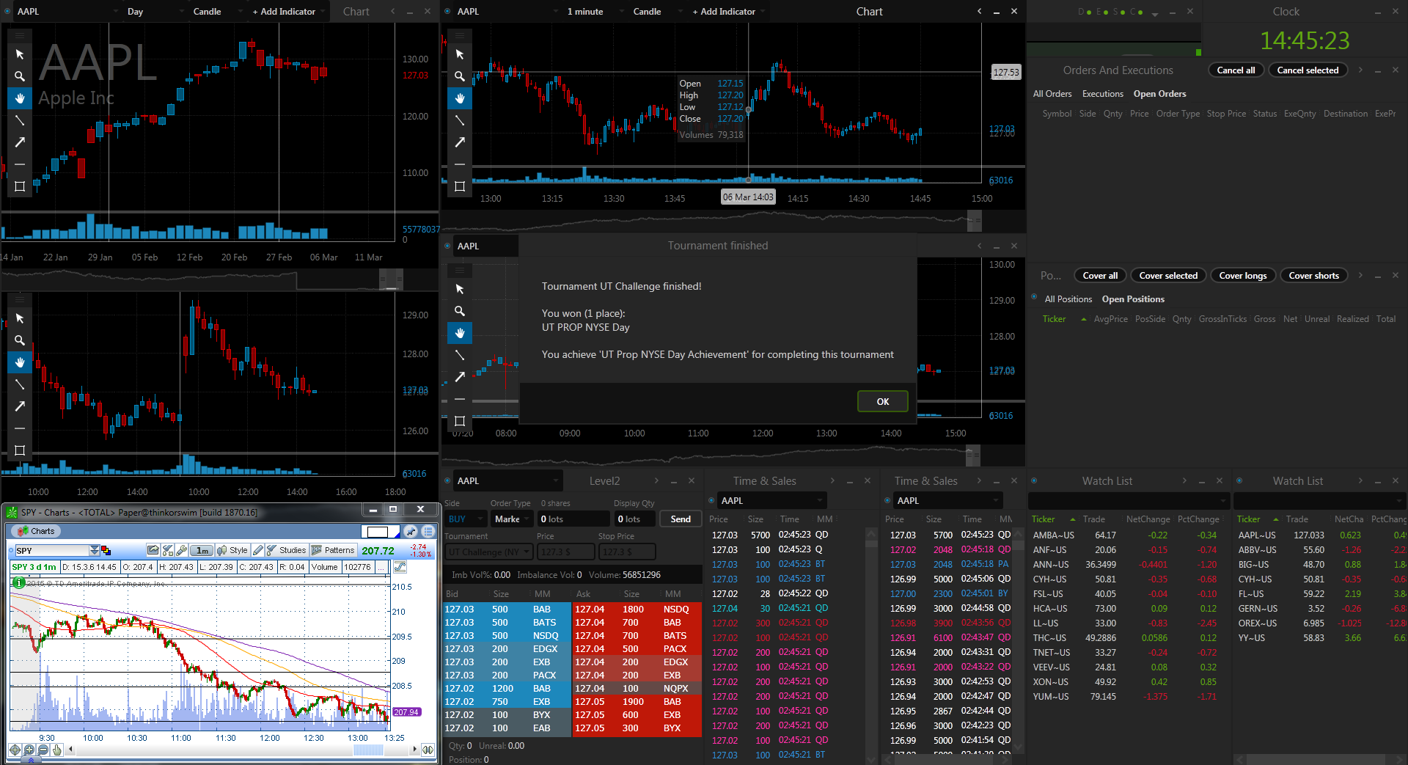The height and width of the screenshot is (765, 1408).
Task: Toggle link circle in first Time & Sales
Action: pos(711,500)
